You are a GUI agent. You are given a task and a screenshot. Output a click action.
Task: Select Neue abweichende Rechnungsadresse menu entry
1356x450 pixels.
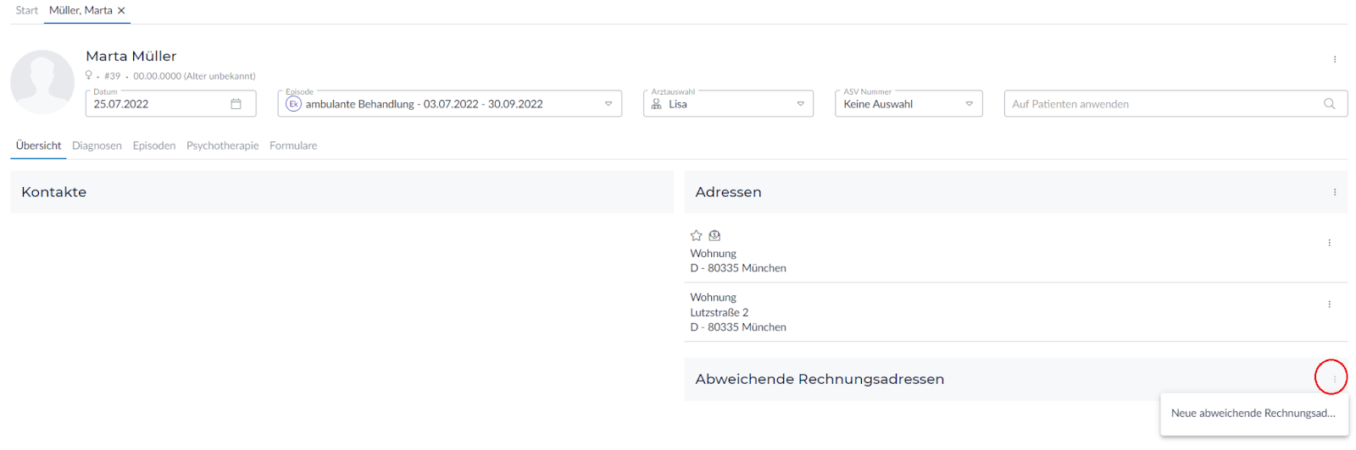pyautogui.click(x=1253, y=414)
